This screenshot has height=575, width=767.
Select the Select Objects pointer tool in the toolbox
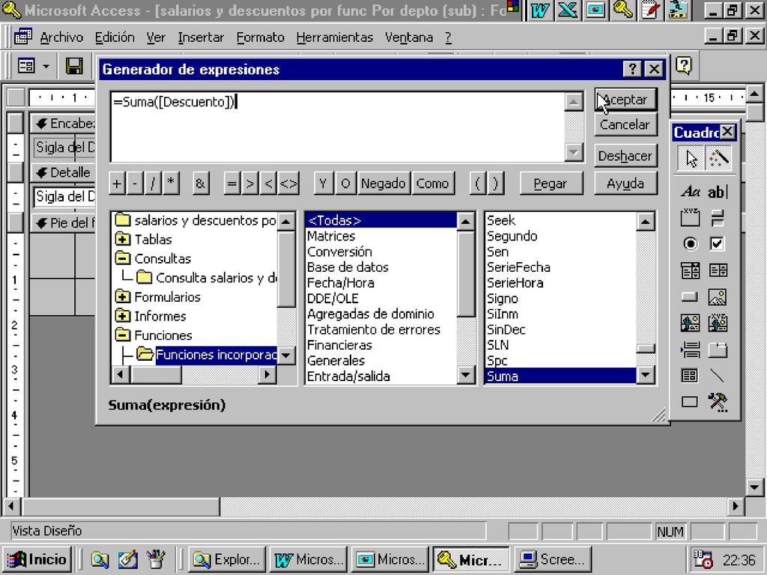[690, 159]
